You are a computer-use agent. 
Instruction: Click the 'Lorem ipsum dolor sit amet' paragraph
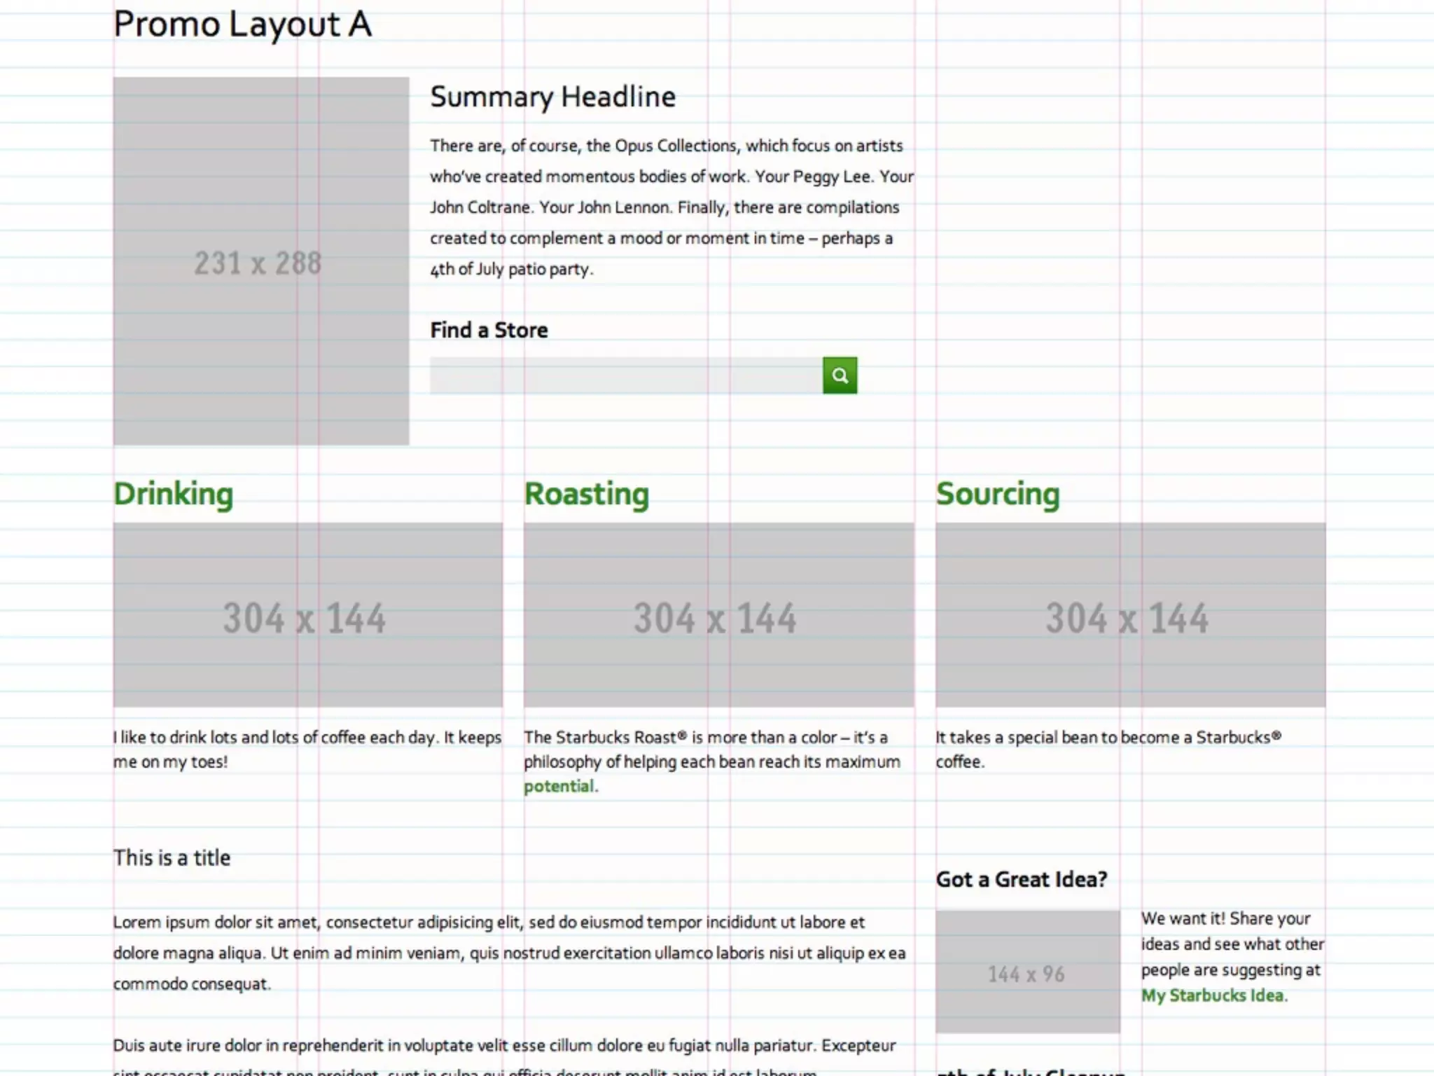(510, 953)
